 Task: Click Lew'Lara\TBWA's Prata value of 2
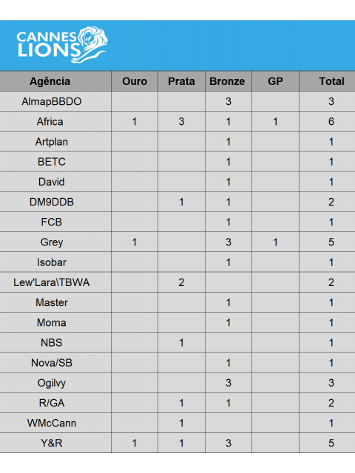point(181,282)
